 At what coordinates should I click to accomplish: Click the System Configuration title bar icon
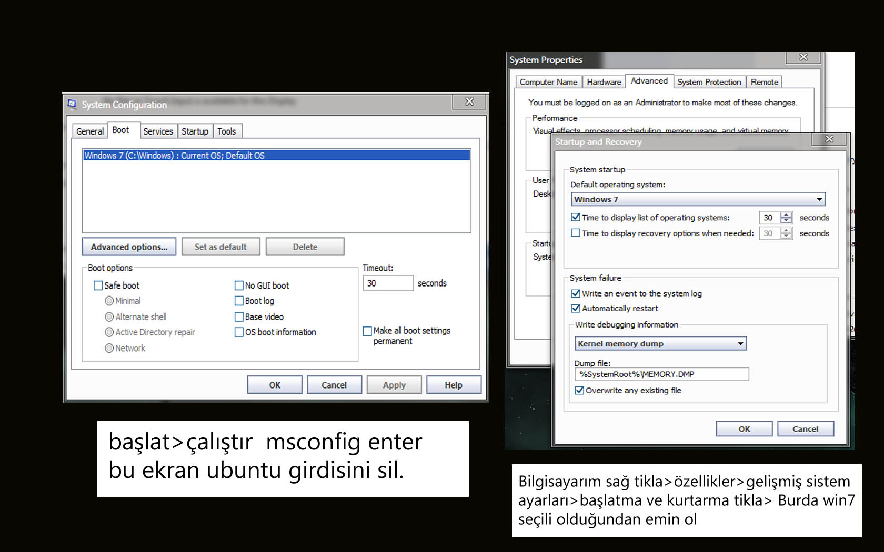72,104
